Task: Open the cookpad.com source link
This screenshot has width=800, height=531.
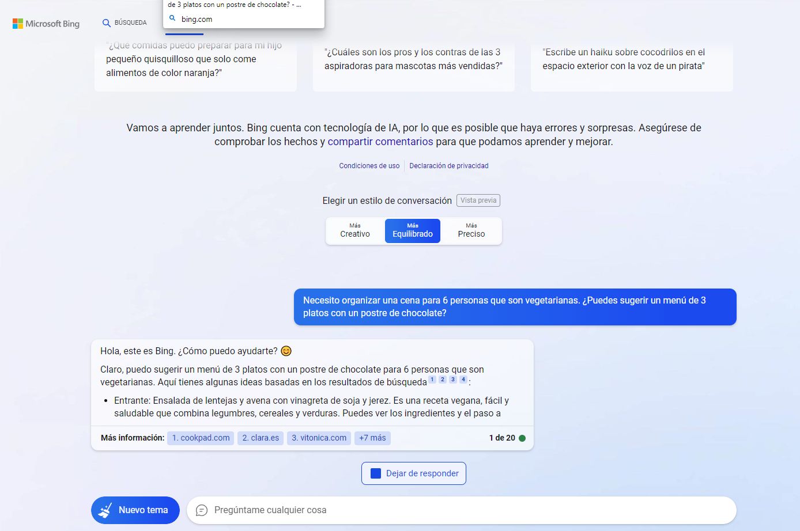Action: pos(201,438)
